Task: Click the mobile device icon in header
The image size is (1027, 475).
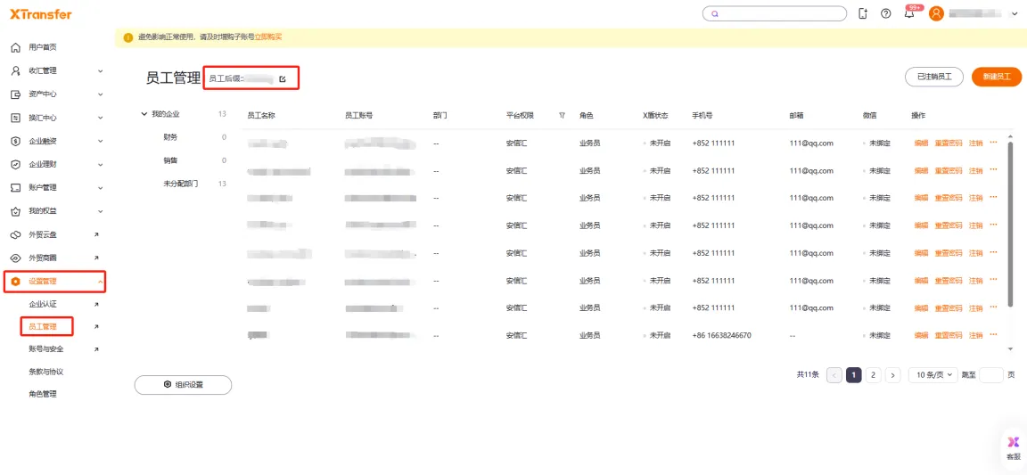Action: click(x=862, y=14)
